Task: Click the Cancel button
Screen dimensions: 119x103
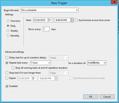Action: [107, 97]
